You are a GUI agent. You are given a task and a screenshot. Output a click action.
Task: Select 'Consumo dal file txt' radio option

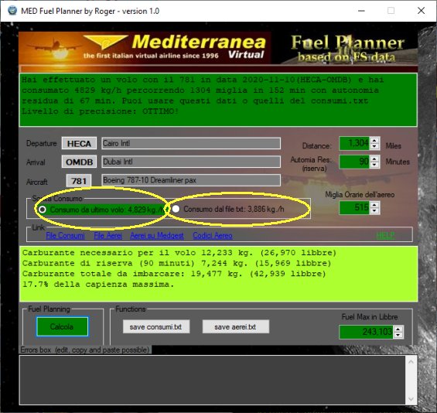pyautogui.click(x=176, y=209)
